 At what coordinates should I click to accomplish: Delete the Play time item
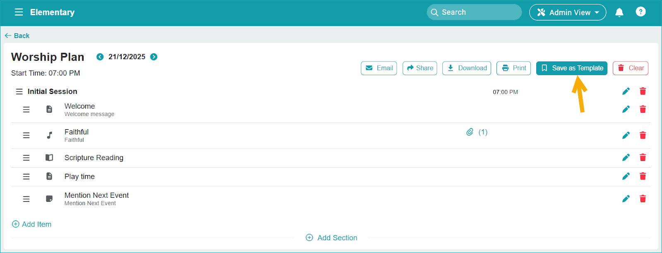[643, 177]
